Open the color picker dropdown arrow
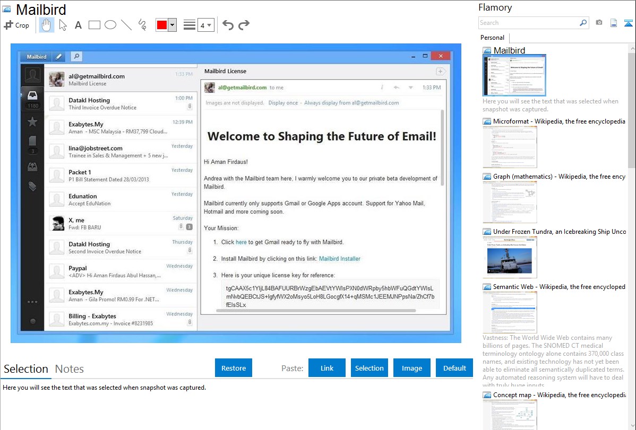 [x=172, y=25]
